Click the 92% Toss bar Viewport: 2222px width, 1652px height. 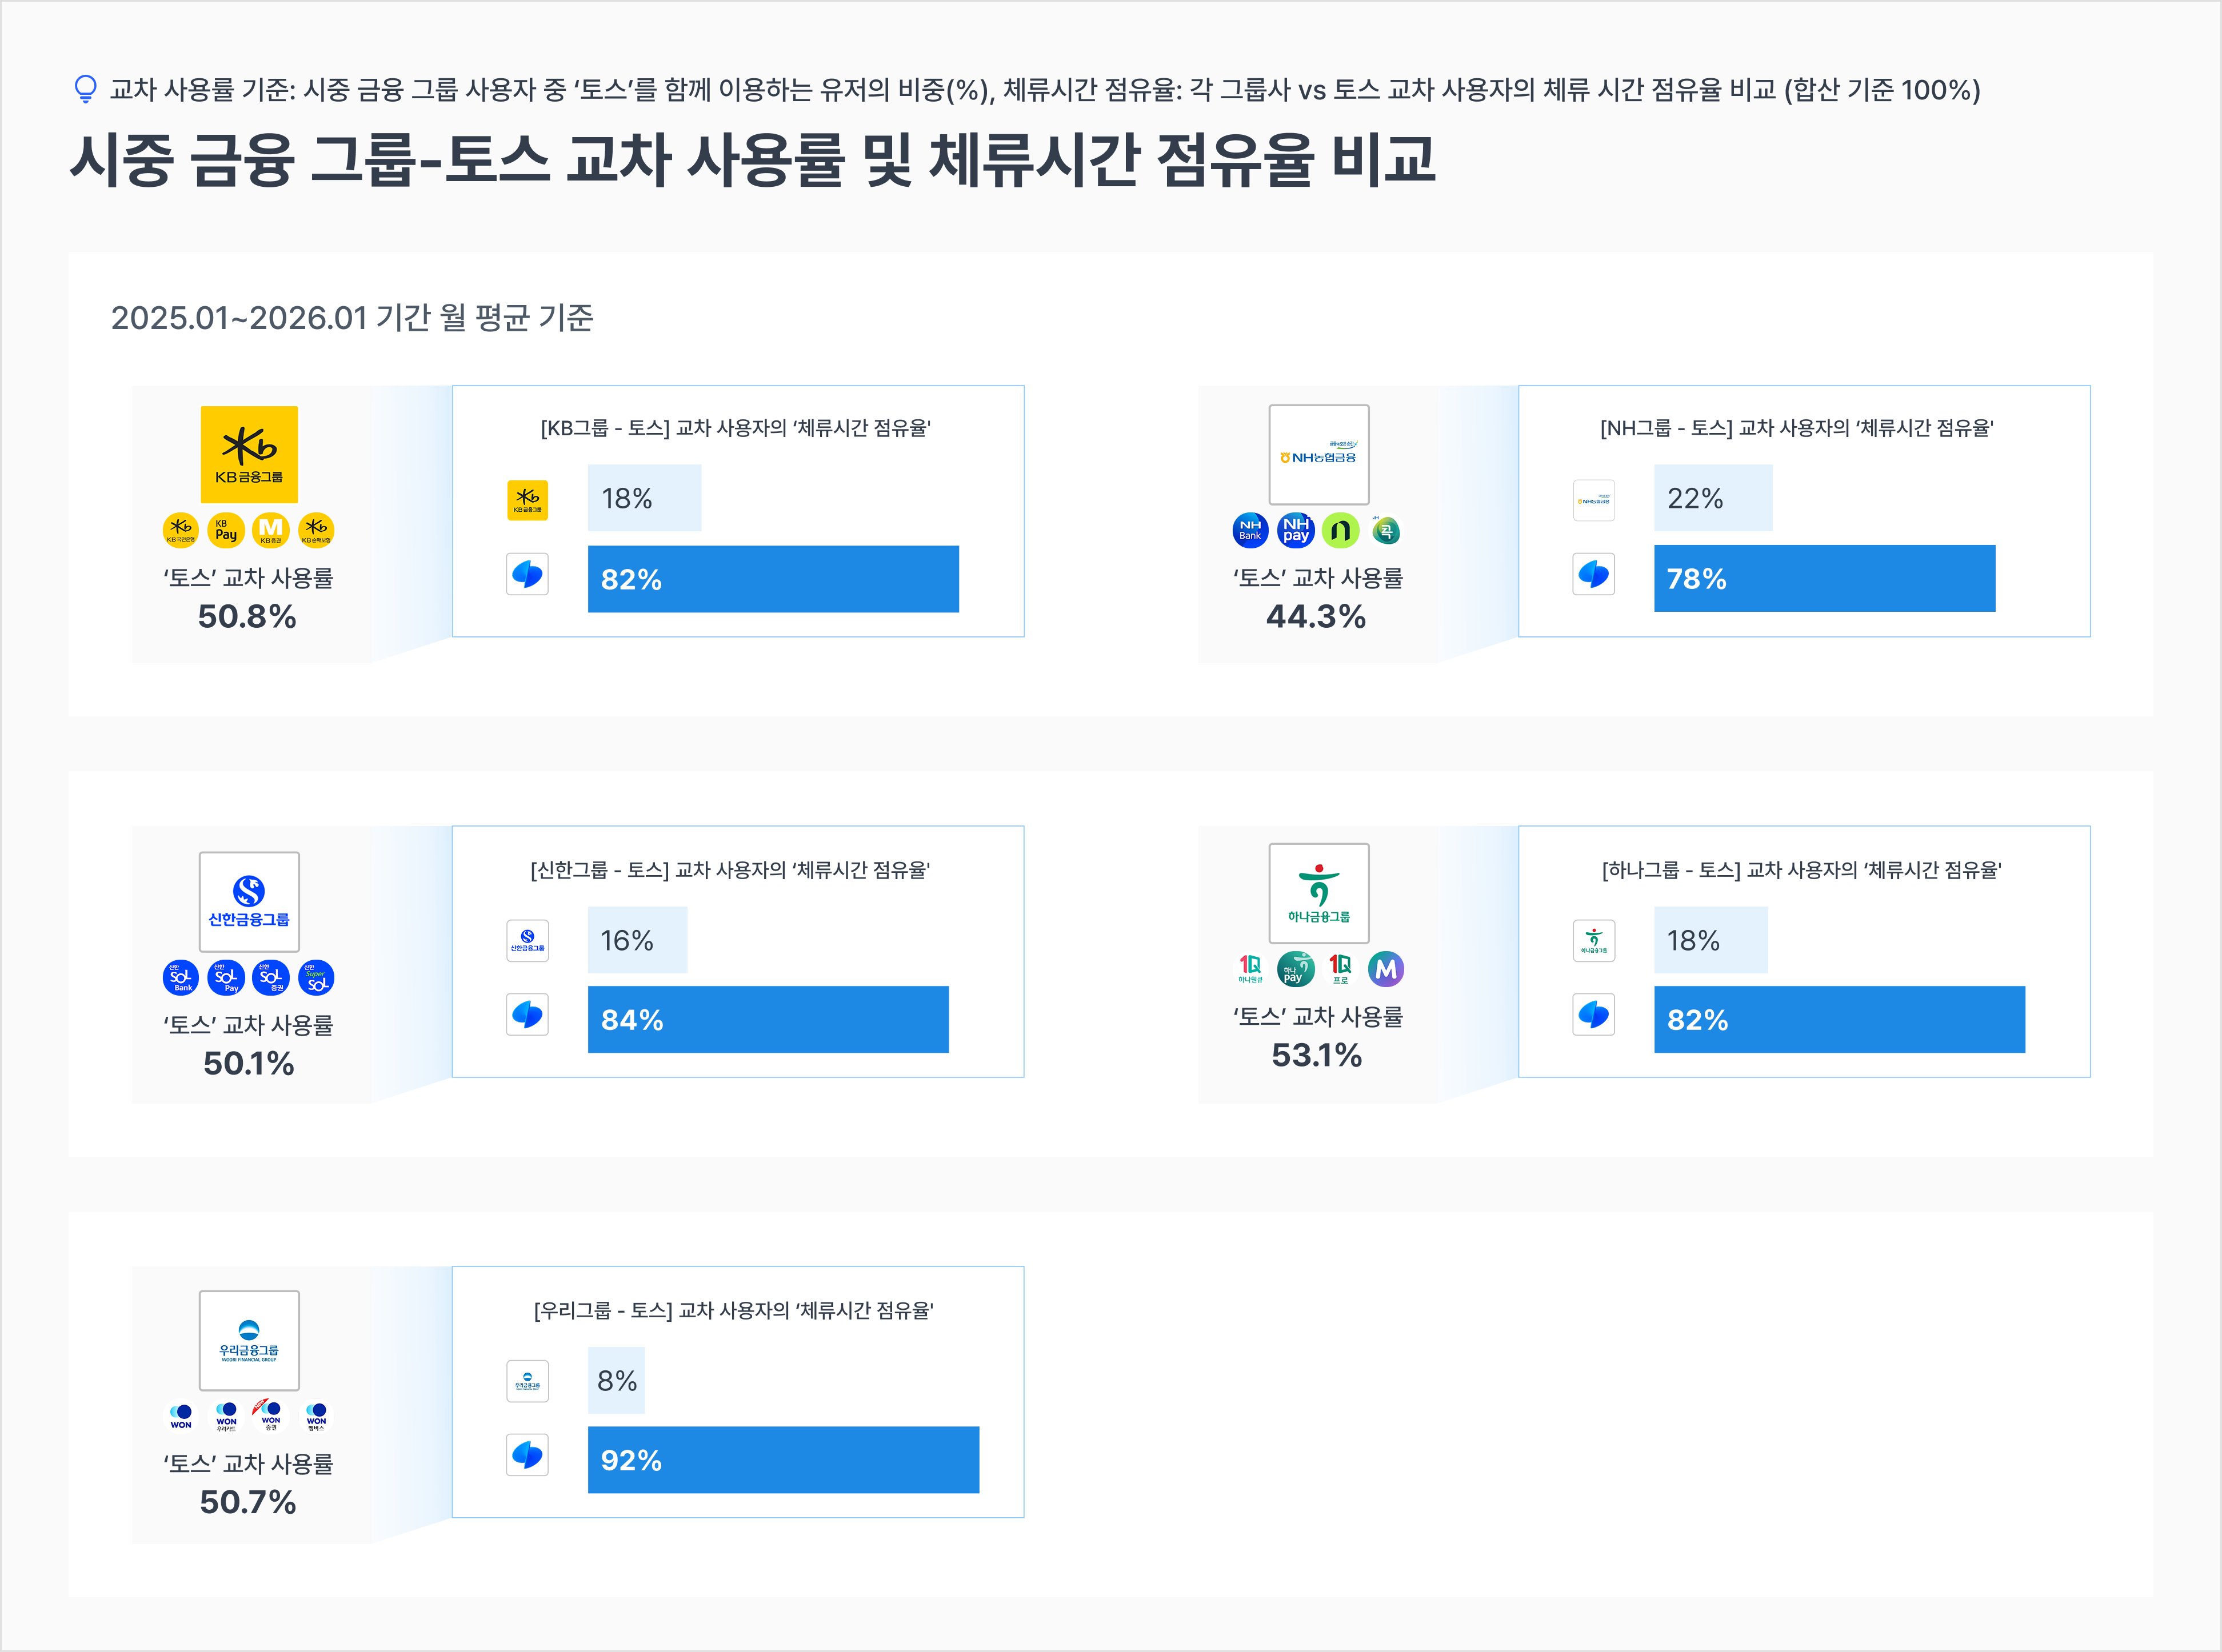point(784,1460)
